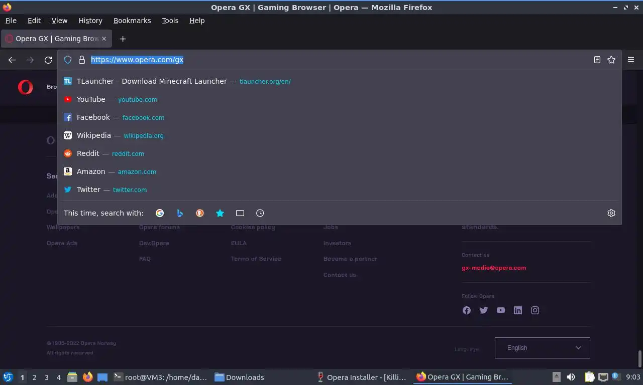Open the Tools menu
Image resolution: width=643 pixels, height=385 pixels.
[x=170, y=21]
